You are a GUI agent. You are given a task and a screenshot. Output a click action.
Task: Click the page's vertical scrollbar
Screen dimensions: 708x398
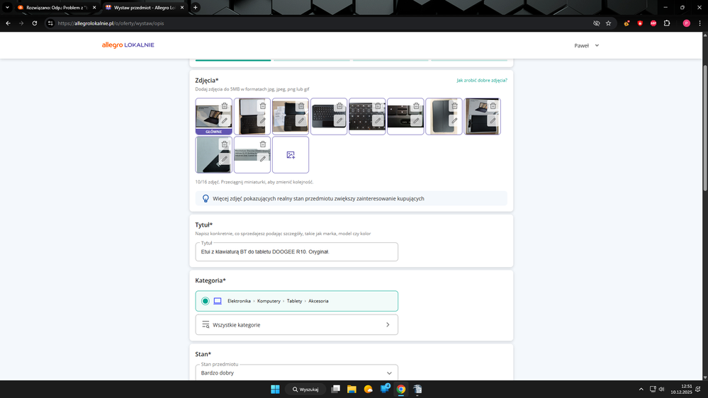(x=704, y=127)
